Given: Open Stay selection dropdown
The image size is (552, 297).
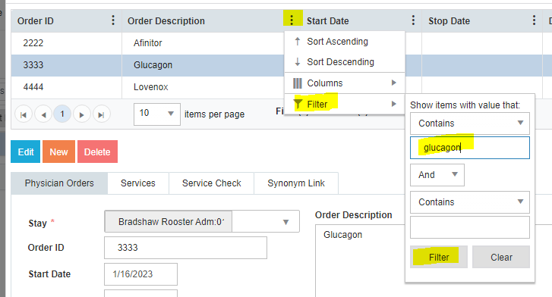Looking at the screenshot, I should (285, 222).
